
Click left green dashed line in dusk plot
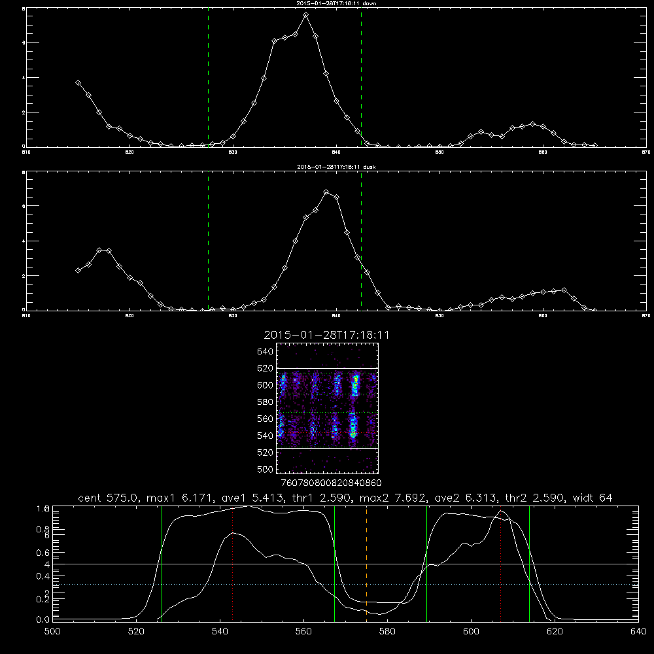tap(208, 241)
